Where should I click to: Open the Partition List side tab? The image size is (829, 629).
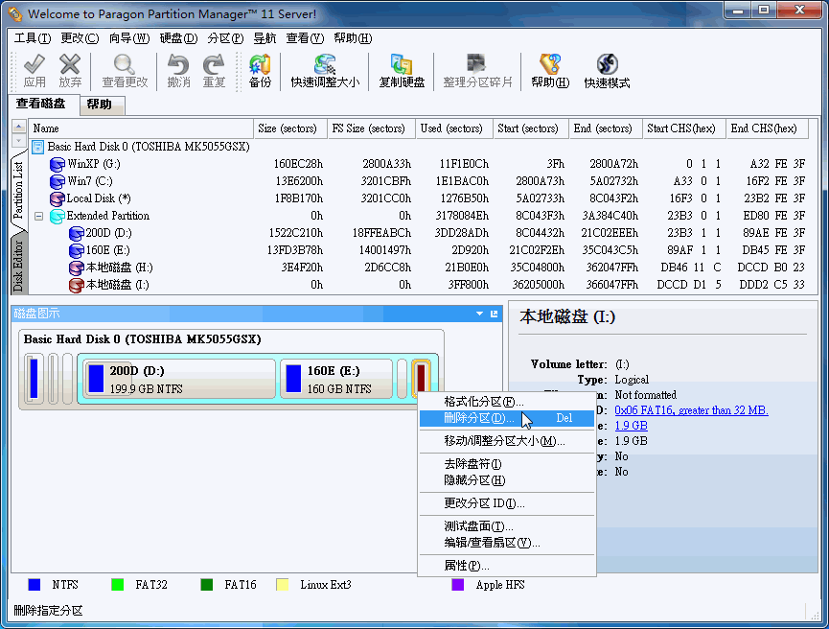18,191
